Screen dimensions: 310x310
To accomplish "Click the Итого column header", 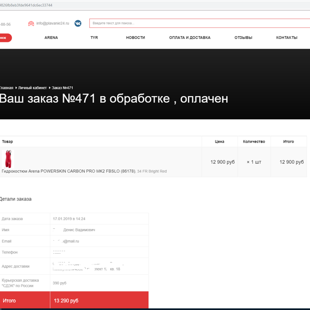I will click(289, 142).
